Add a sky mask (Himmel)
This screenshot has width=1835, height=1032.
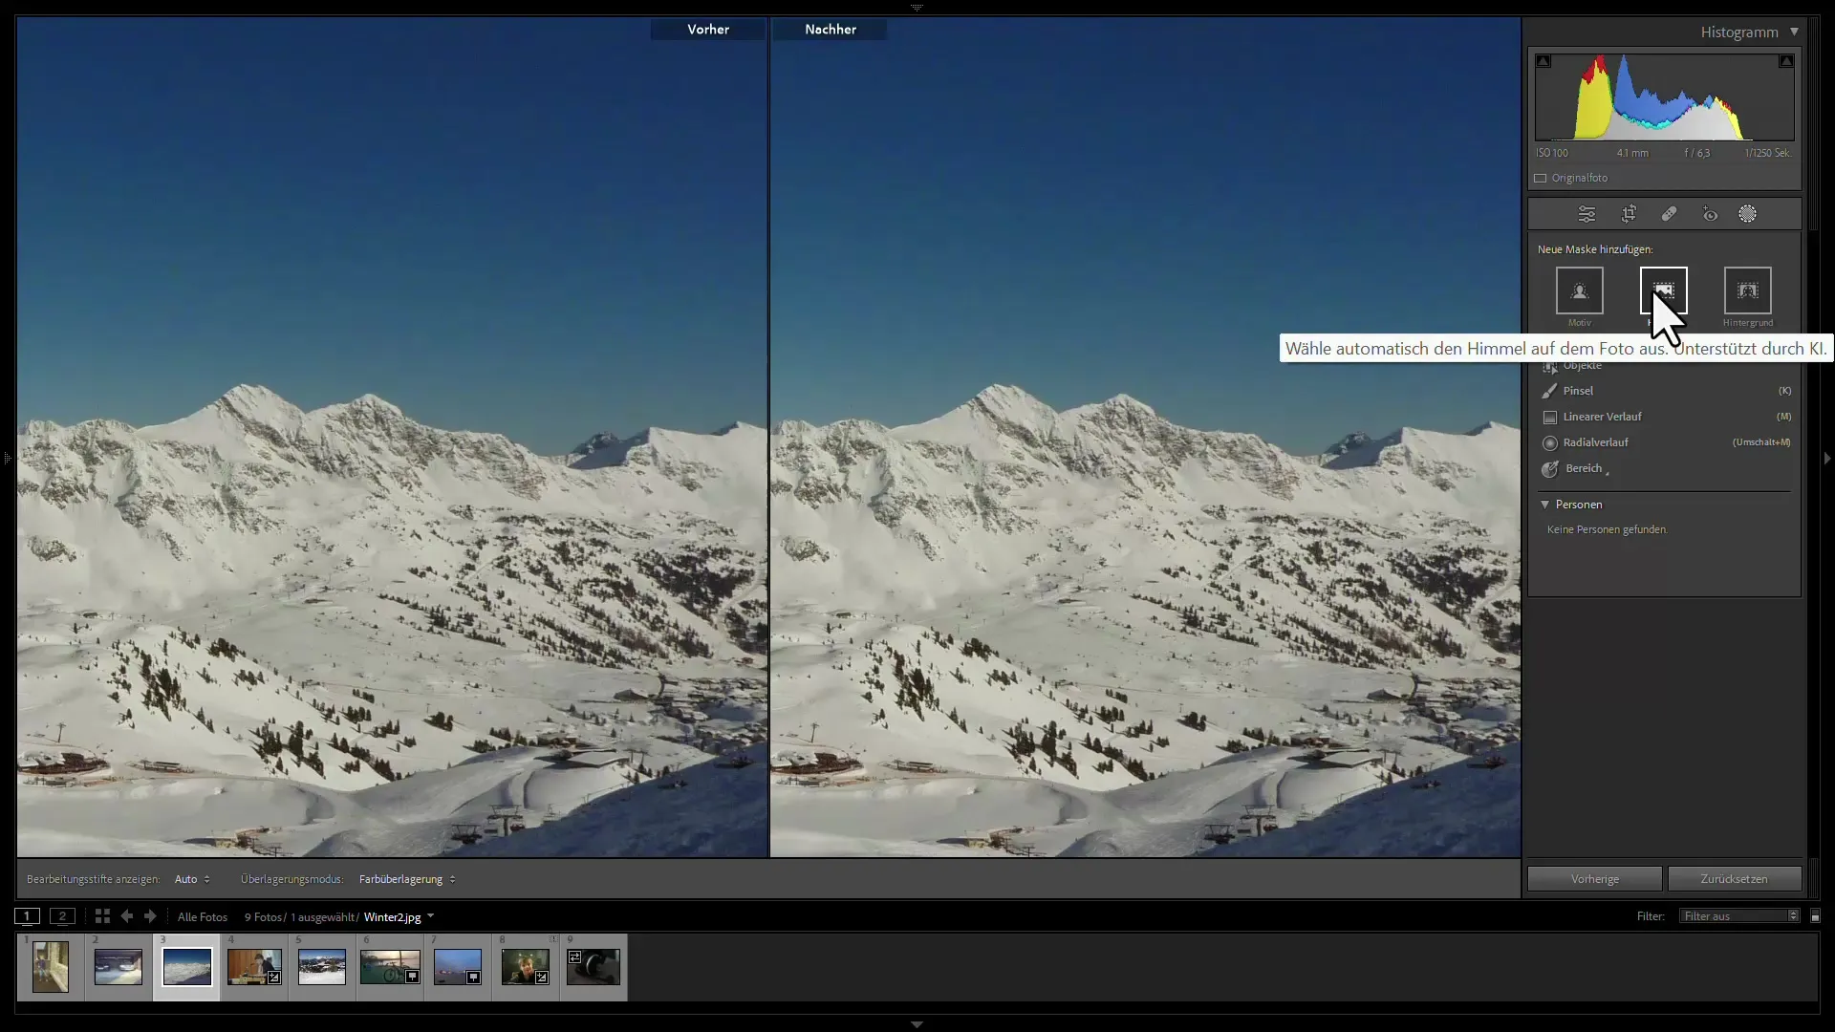pos(1663,290)
